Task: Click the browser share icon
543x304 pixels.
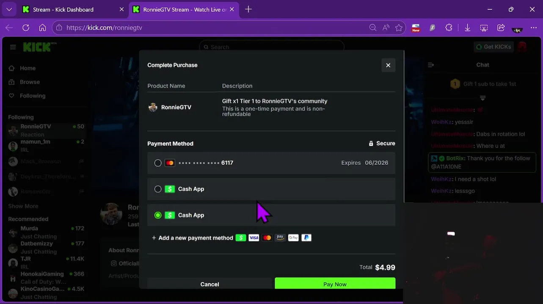Action: 501,27
